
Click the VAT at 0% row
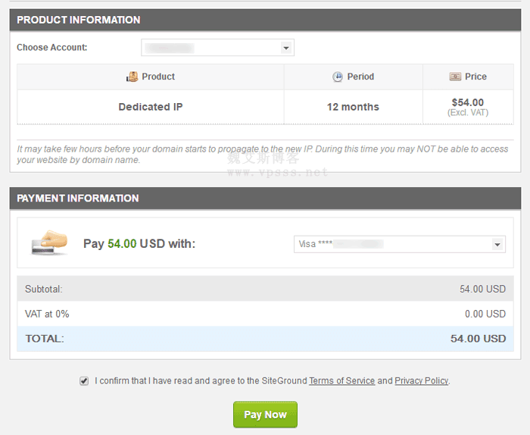coord(265,314)
